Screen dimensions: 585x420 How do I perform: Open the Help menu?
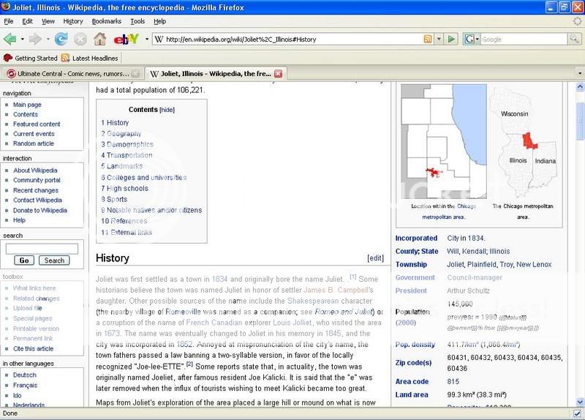click(159, 21)
